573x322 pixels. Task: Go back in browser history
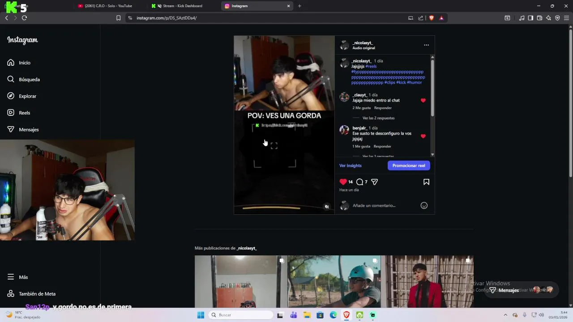(6, 18)
